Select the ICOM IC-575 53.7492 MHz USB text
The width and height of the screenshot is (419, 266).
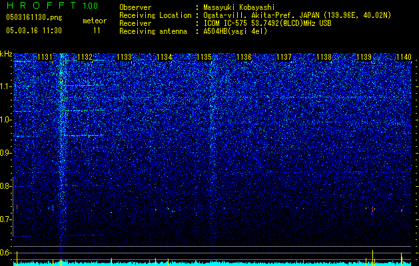[x=267, y=23]
